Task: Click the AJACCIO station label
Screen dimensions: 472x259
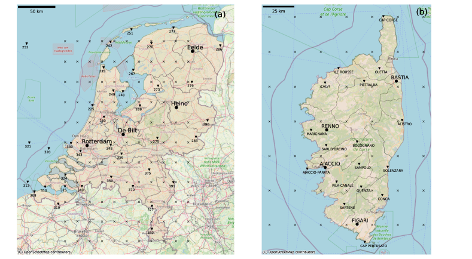Action: pos(330,164)
